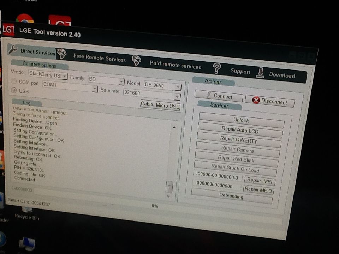Click the 'Rebooting: OK' log entry
This screenshot has width=339, height=254.
pos(28,158)
